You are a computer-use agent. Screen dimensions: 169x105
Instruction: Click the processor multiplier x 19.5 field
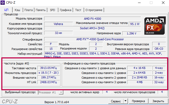click(49, 73)
